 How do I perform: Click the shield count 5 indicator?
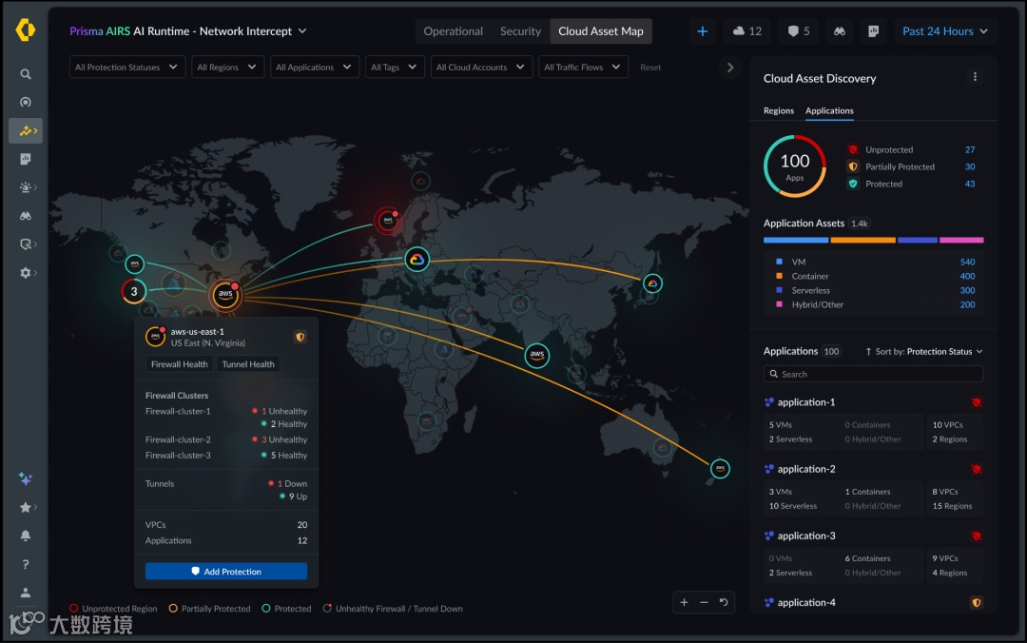pos(799,30)
